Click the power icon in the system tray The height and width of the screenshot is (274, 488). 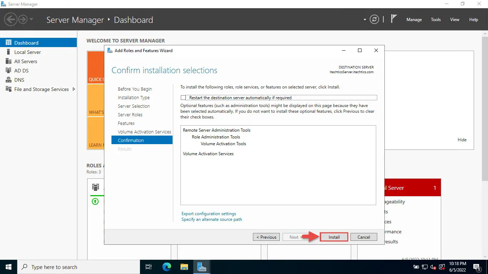click(416, 267)
